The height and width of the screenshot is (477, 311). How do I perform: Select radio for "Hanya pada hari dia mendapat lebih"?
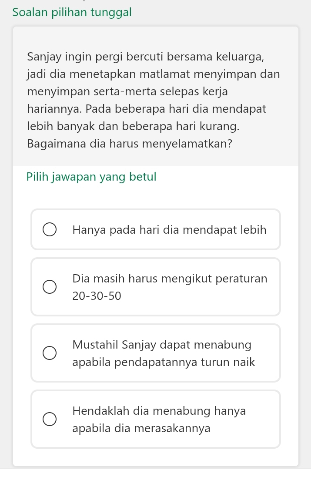pyautogui.click(x=49, y=230)
